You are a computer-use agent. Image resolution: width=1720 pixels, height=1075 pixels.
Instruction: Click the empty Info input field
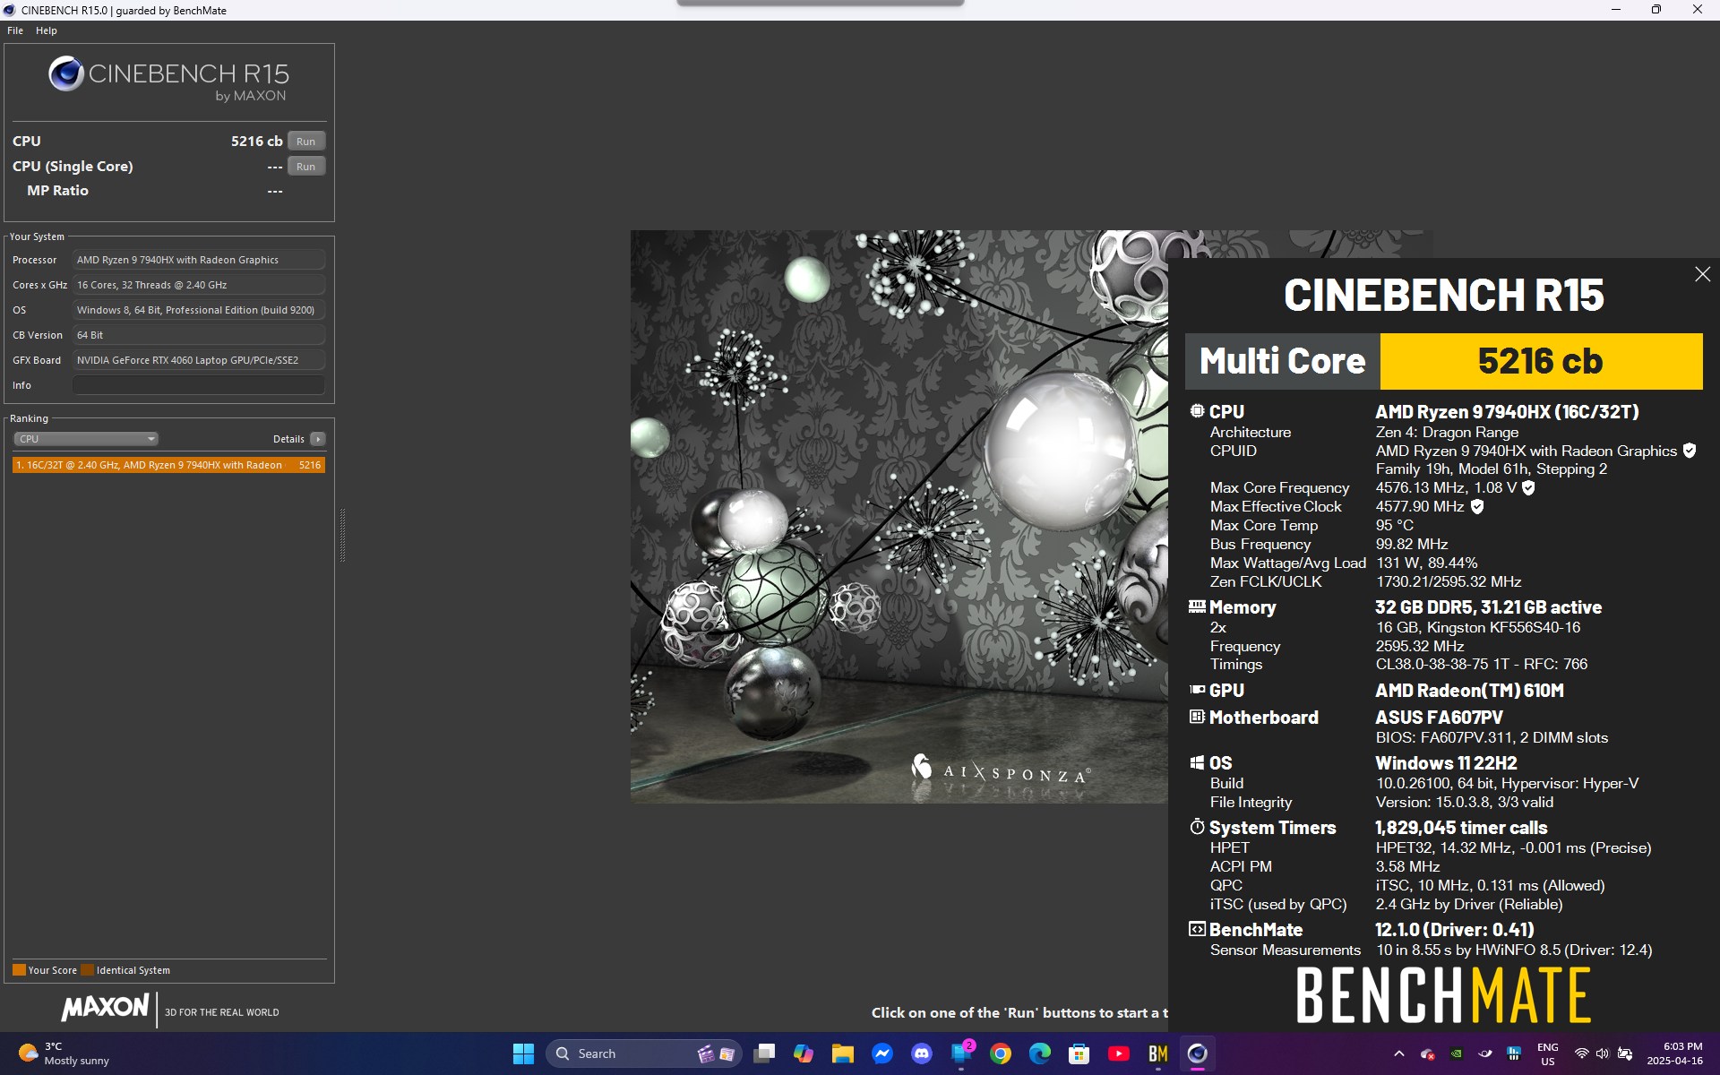[198, 385]
